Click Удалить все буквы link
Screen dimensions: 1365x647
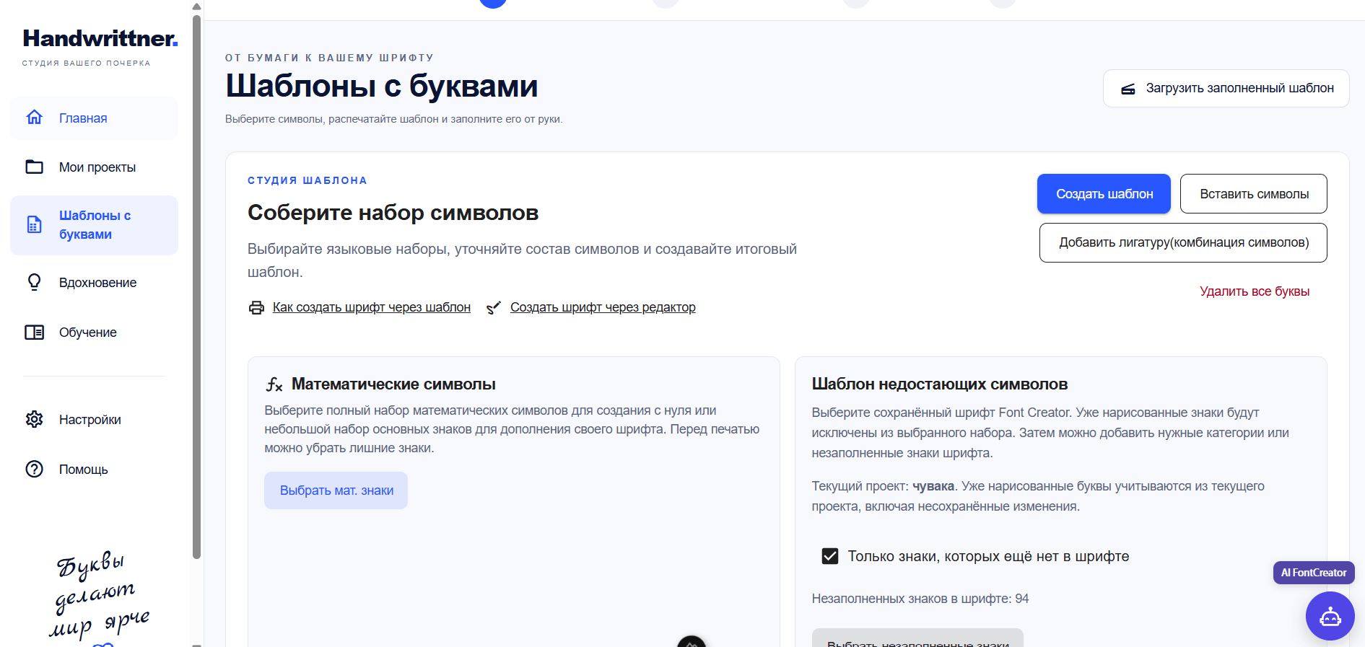(x=1254, y=291)
